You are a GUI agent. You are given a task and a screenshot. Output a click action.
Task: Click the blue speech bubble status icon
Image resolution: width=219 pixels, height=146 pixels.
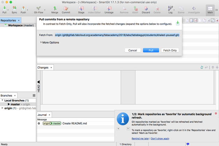[188, 144]
